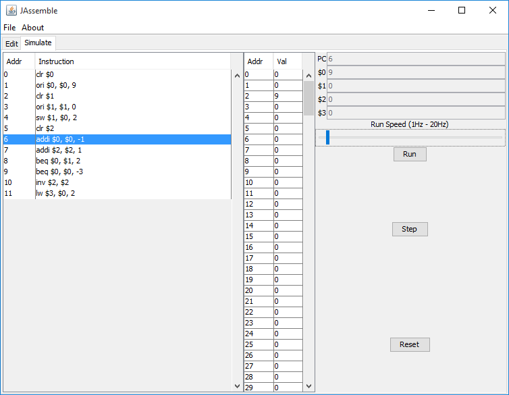Open the About menu
The image size is (509, 395).
click(32, 28)
